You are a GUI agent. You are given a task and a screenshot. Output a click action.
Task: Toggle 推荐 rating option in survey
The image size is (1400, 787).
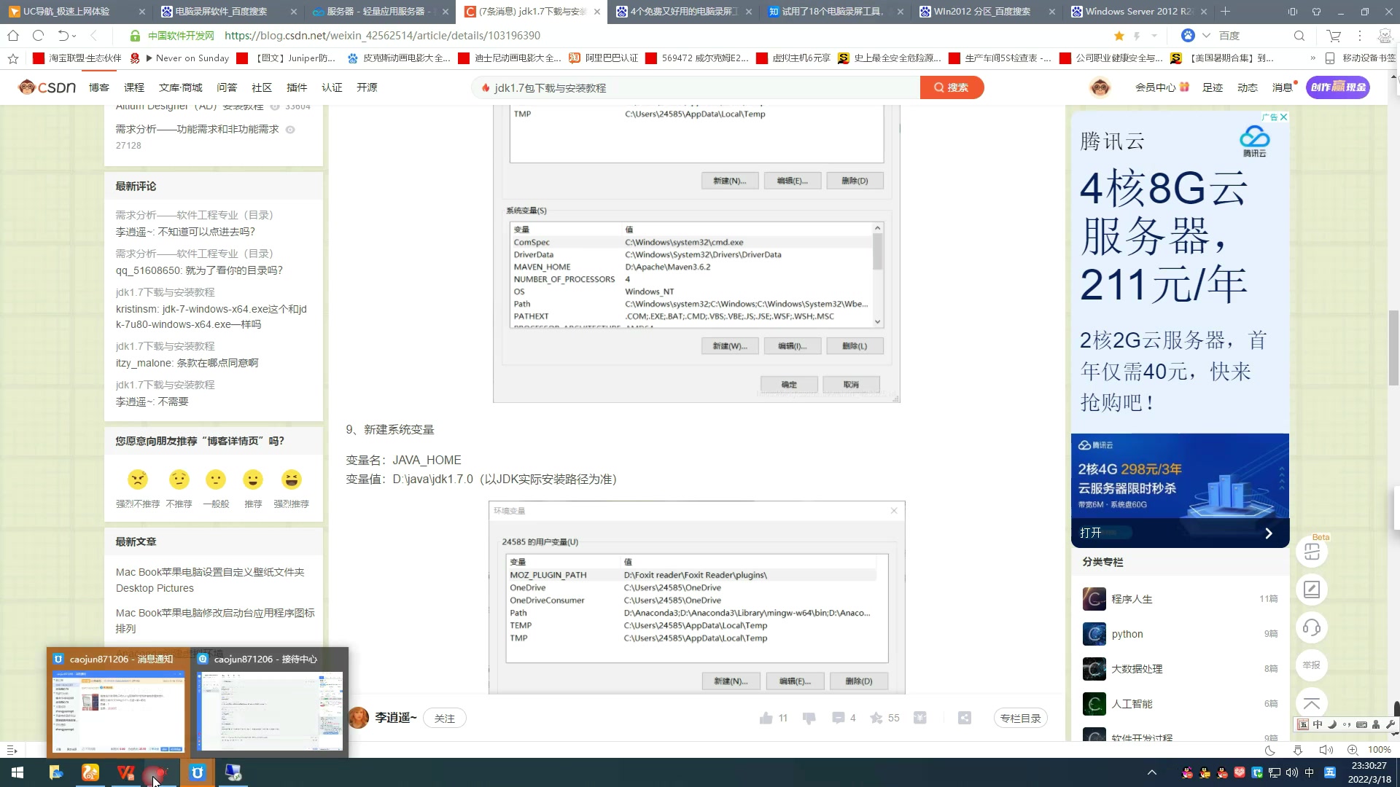pyautogui.click(x=252, y=479)
